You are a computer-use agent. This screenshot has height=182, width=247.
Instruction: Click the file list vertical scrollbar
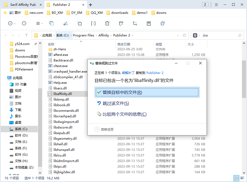(244, 79)
